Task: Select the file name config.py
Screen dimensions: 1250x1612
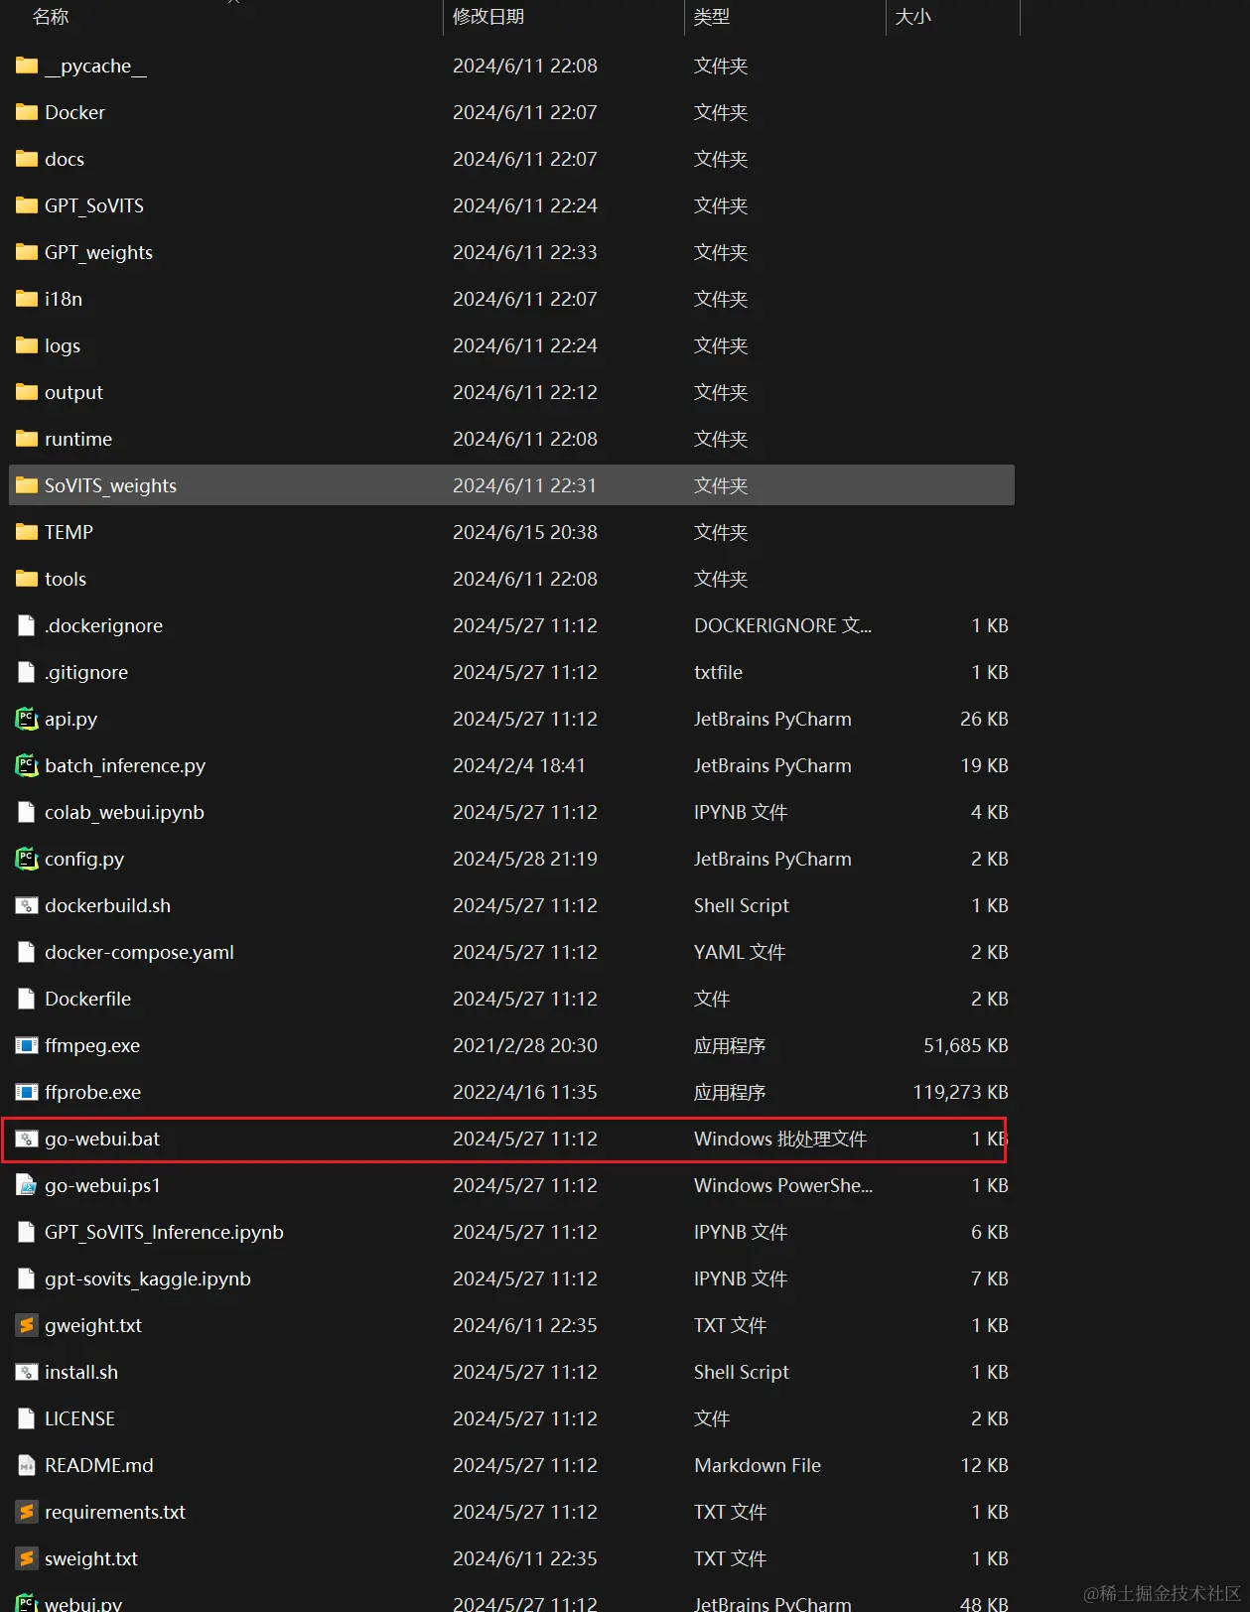Action: pos(84,860)
